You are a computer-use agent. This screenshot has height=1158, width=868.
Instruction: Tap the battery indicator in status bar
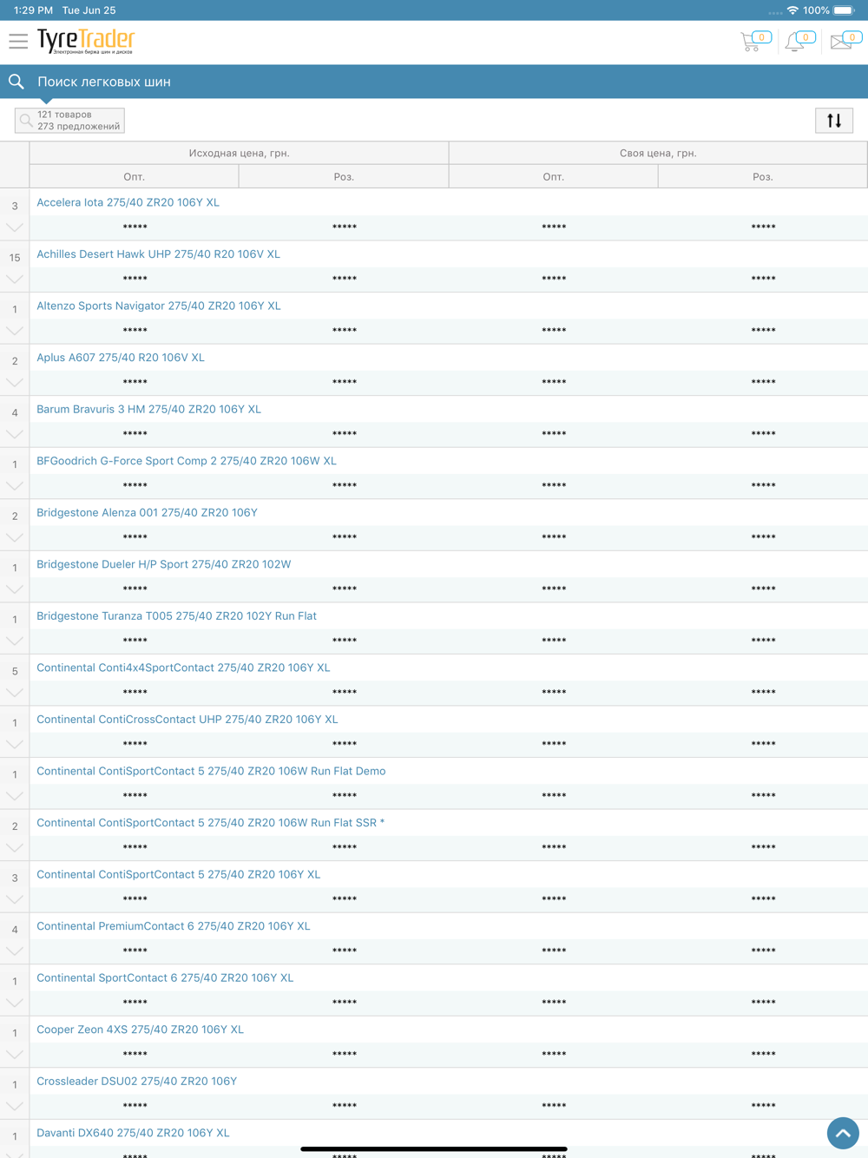click(x=844, y=10)
